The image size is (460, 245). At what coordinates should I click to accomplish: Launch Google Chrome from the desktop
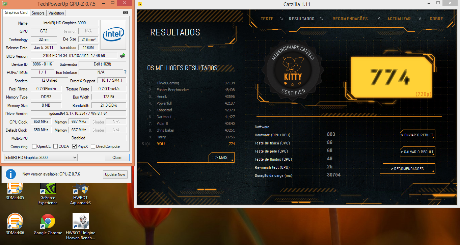[x=48, y=224]
